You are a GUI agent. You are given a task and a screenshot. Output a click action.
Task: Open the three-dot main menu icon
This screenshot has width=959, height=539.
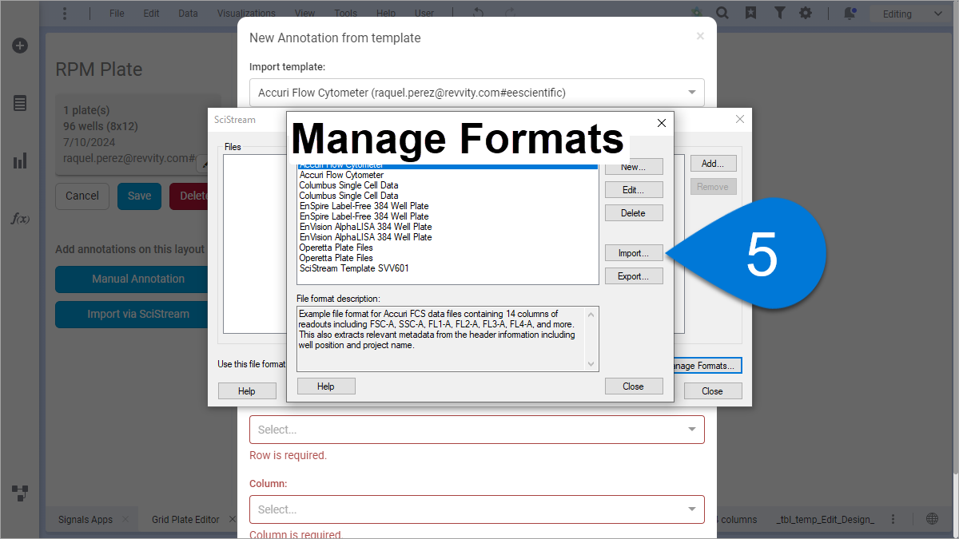click(65, 14)
